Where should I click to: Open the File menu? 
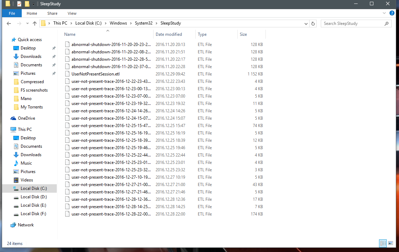[12, 13]
